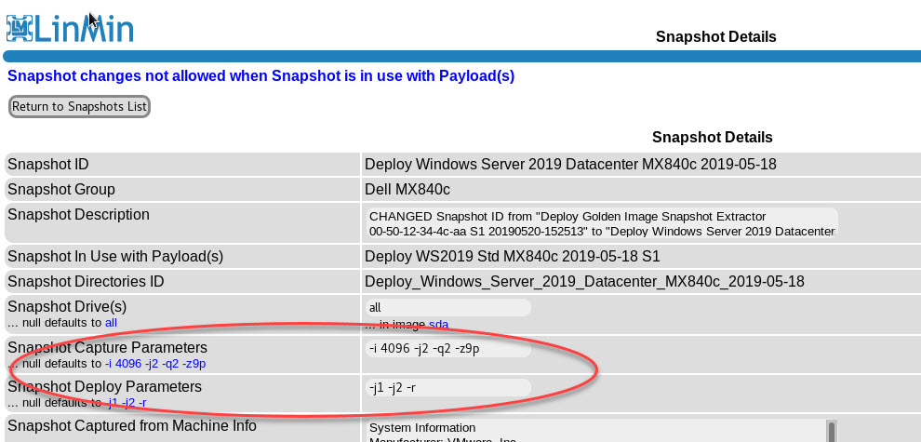Click the Snapshot Captured from Machine Info label
The width and height of the screenshot is (921, 442).
click(131, 426)
